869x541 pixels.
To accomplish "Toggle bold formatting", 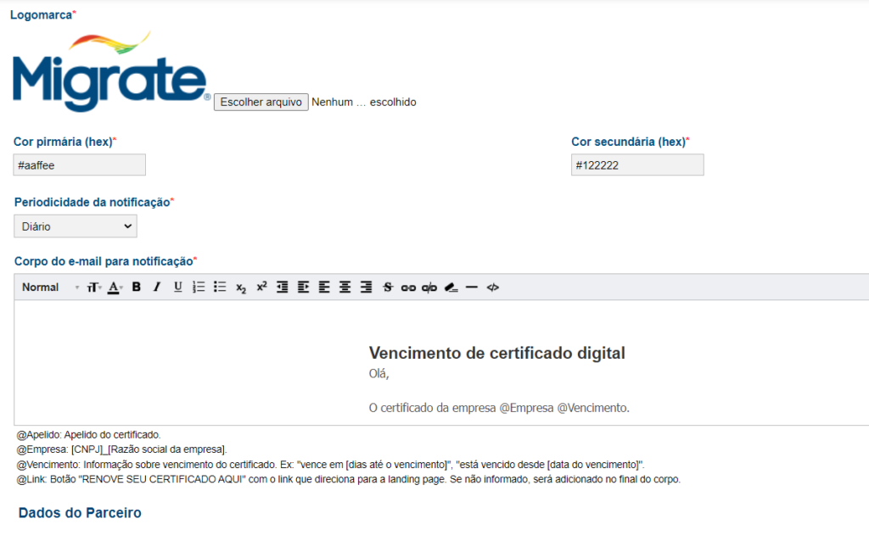I will tap(137, 287).
